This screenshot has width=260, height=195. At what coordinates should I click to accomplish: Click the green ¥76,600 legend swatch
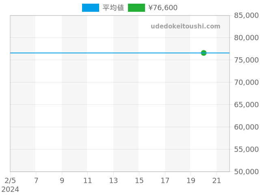136,8
